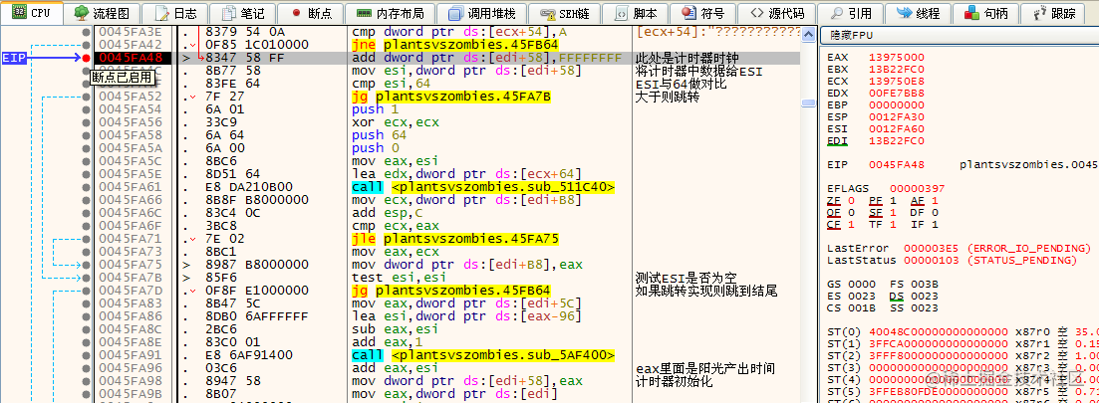Open the 线程 threads tab
This screenshot has width=1099, height=403.
coord(918,13)
